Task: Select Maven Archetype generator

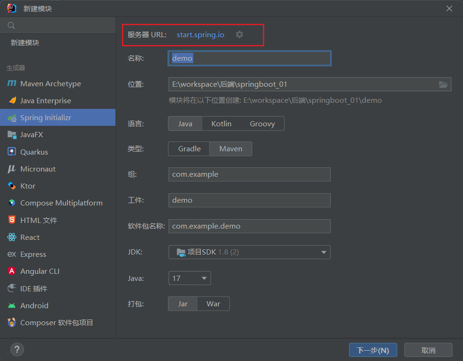Action: tap(58, 83)
